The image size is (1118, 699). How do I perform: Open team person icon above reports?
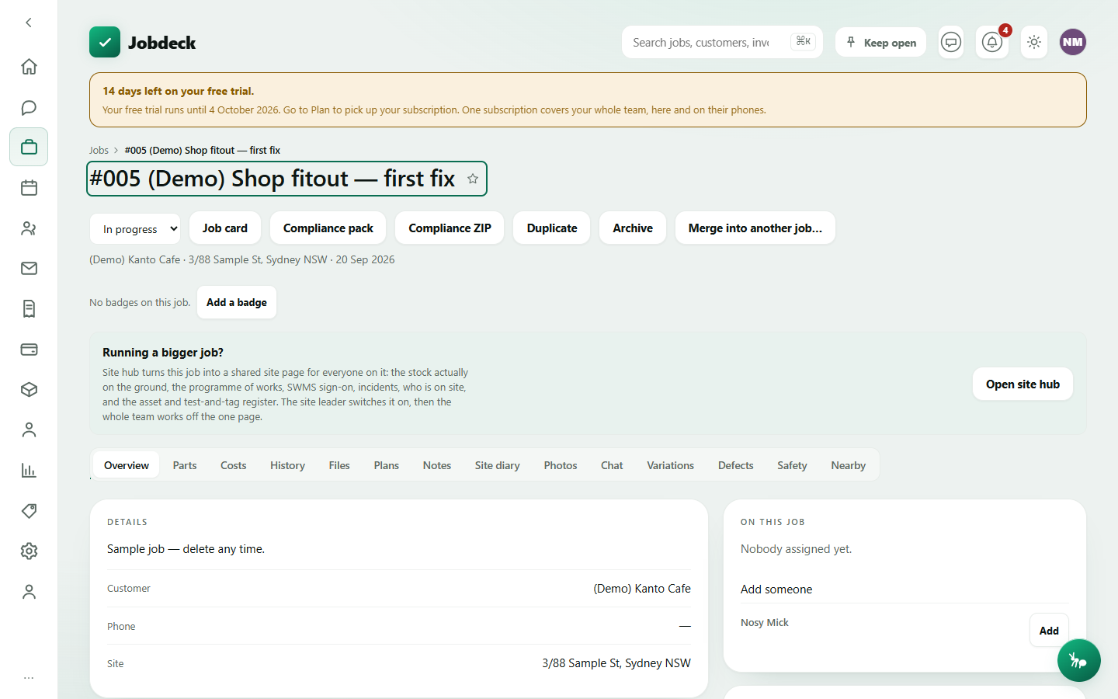[x=29, y=430]
